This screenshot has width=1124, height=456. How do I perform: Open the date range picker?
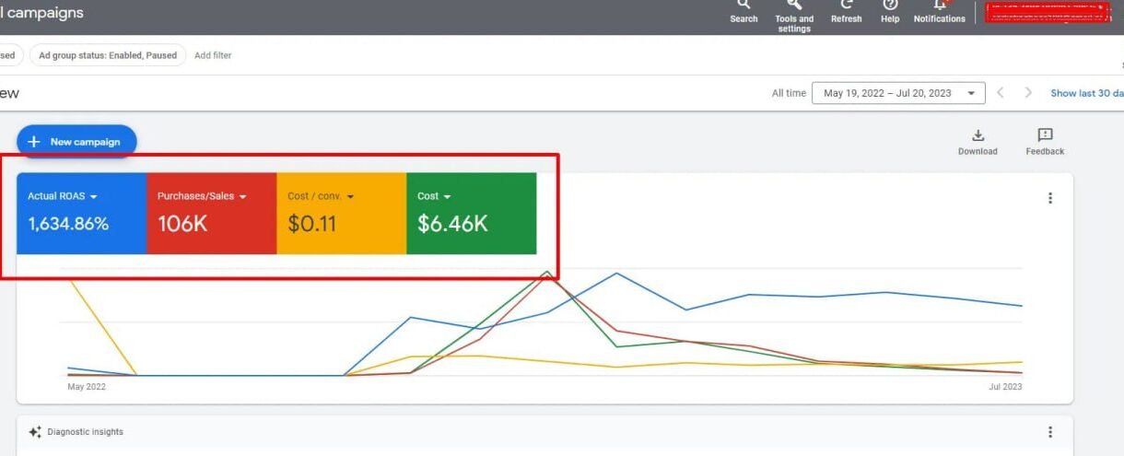pos(897,93)
